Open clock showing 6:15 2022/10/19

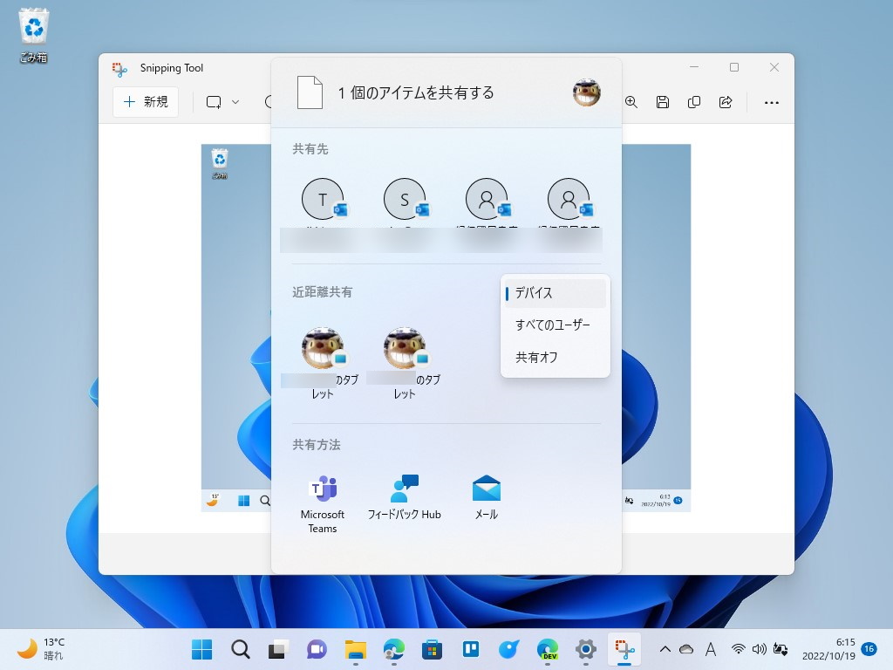tap(828, 649)
